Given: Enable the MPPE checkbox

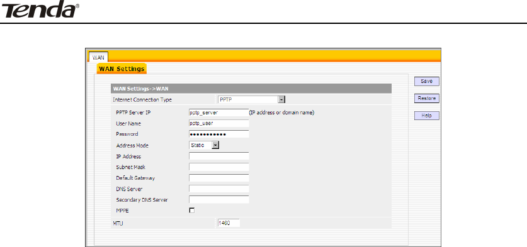Looking at the screenshot, I should tap(192, 211).
